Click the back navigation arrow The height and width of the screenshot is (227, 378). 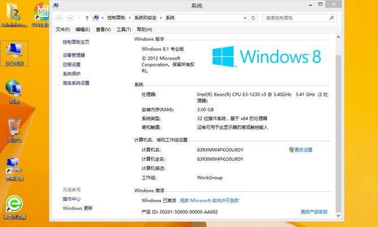click(x=59, y=18)
